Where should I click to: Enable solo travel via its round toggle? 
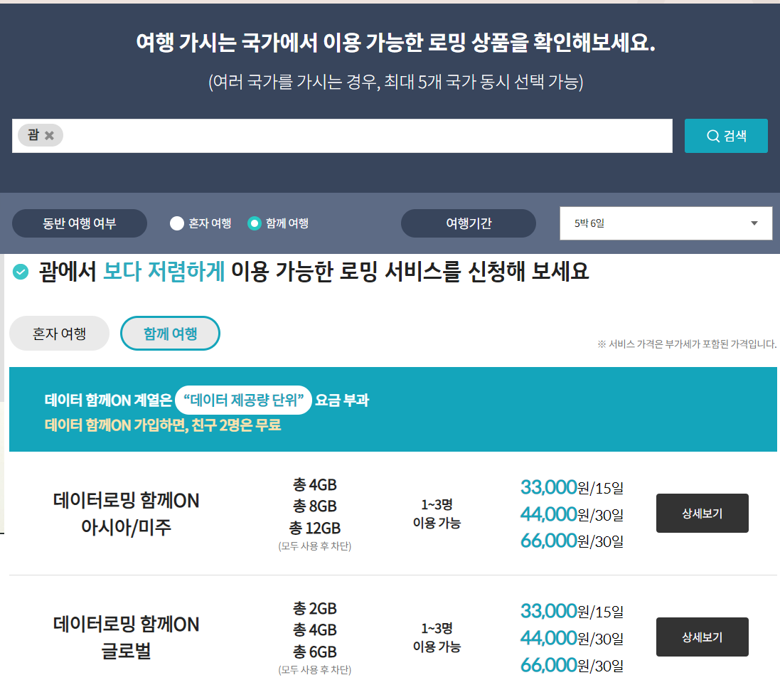(176, 223)
